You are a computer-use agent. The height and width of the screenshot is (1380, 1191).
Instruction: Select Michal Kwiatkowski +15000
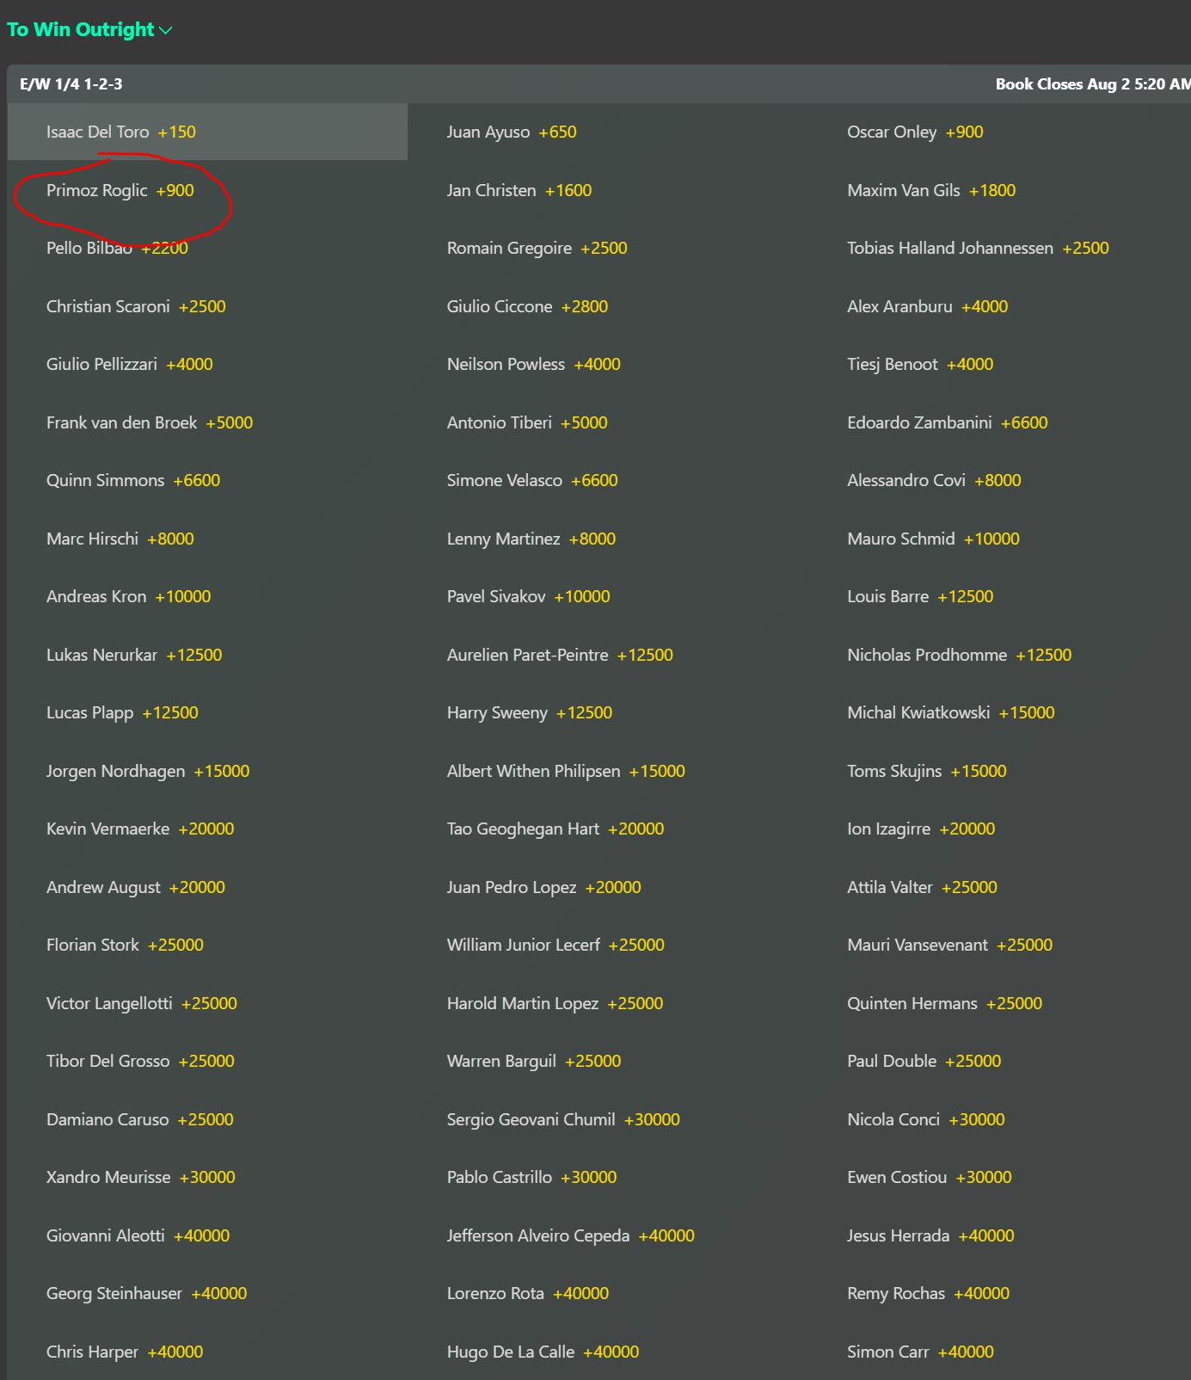950,712
